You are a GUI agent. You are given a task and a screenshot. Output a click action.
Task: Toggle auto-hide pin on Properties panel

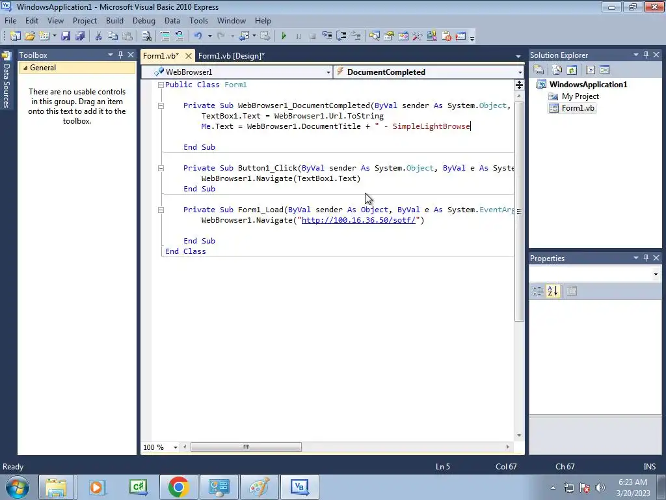coord(646,258)
